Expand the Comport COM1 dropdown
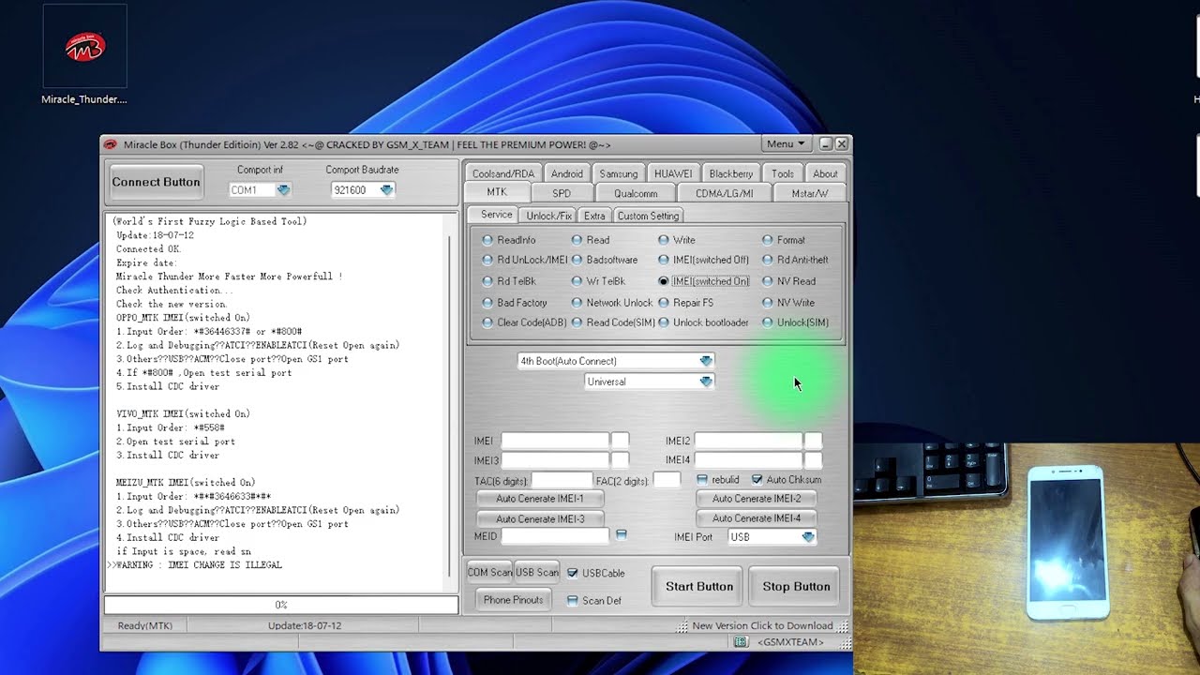The height and width of the screenshot is (675, 1200). coord(283,190)
